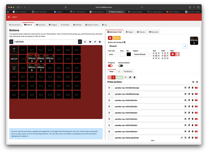
Task: Disable the InCh/Label/Color action toggle
Action: click(x=196, y=138)
